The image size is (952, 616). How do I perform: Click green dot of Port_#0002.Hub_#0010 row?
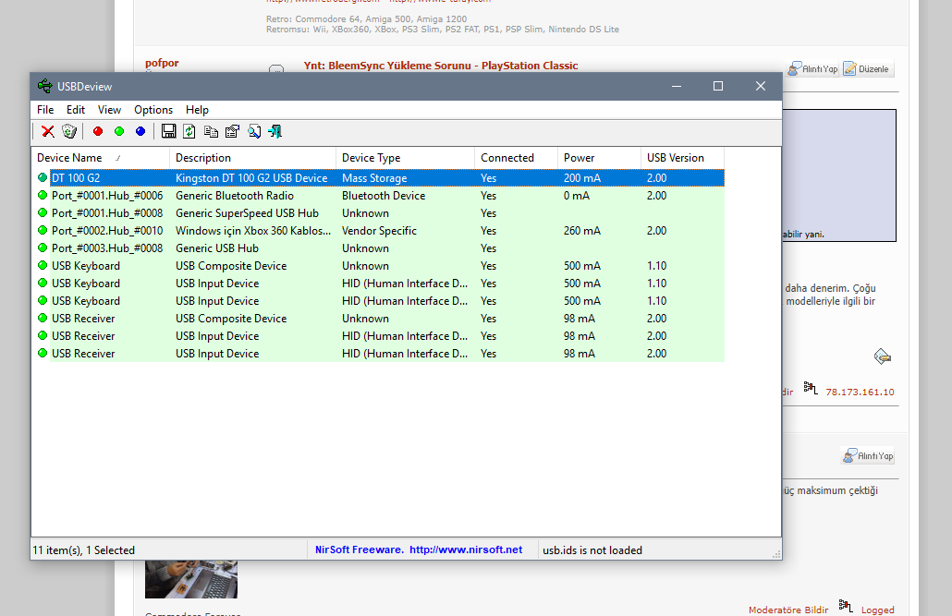click(x=43, y=230)
